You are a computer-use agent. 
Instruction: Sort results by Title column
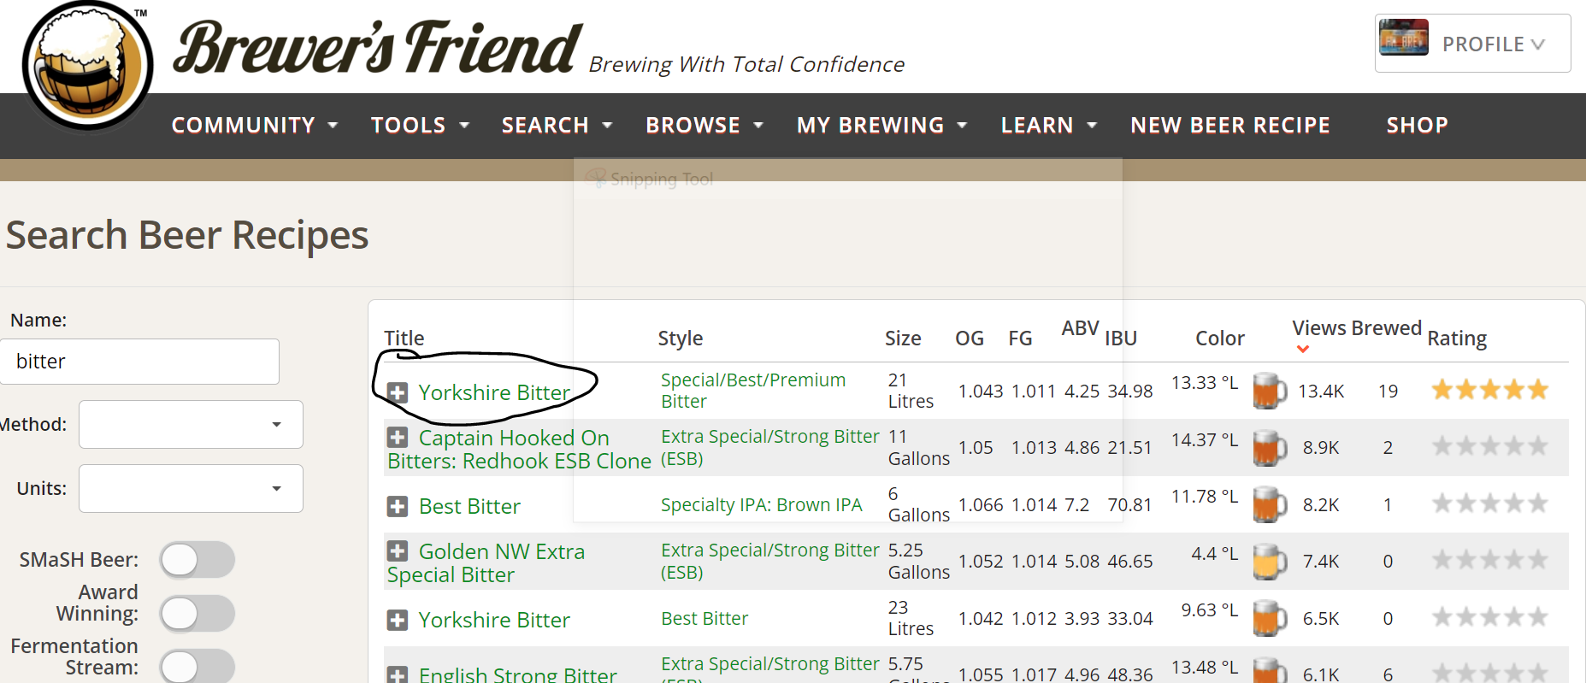coord(404,339)
